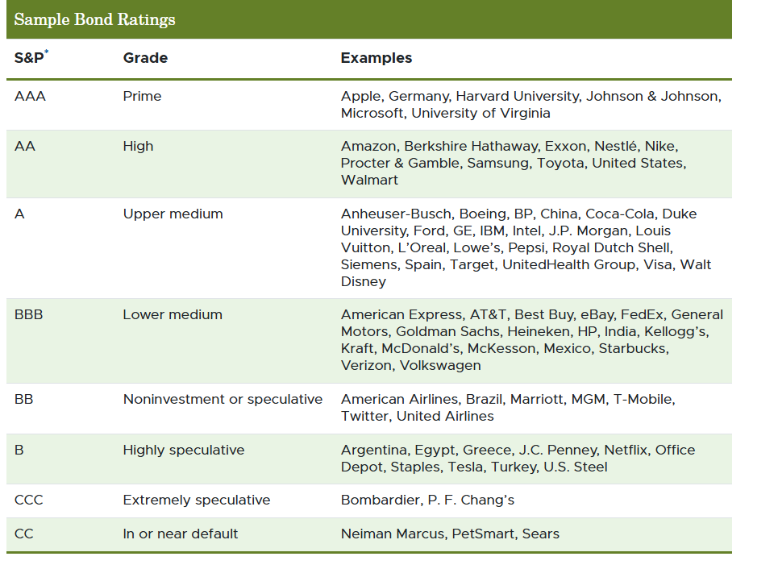The image size is (778, 569).
Task: Select the Highly speculative grade cell
Action: point(183,450)
